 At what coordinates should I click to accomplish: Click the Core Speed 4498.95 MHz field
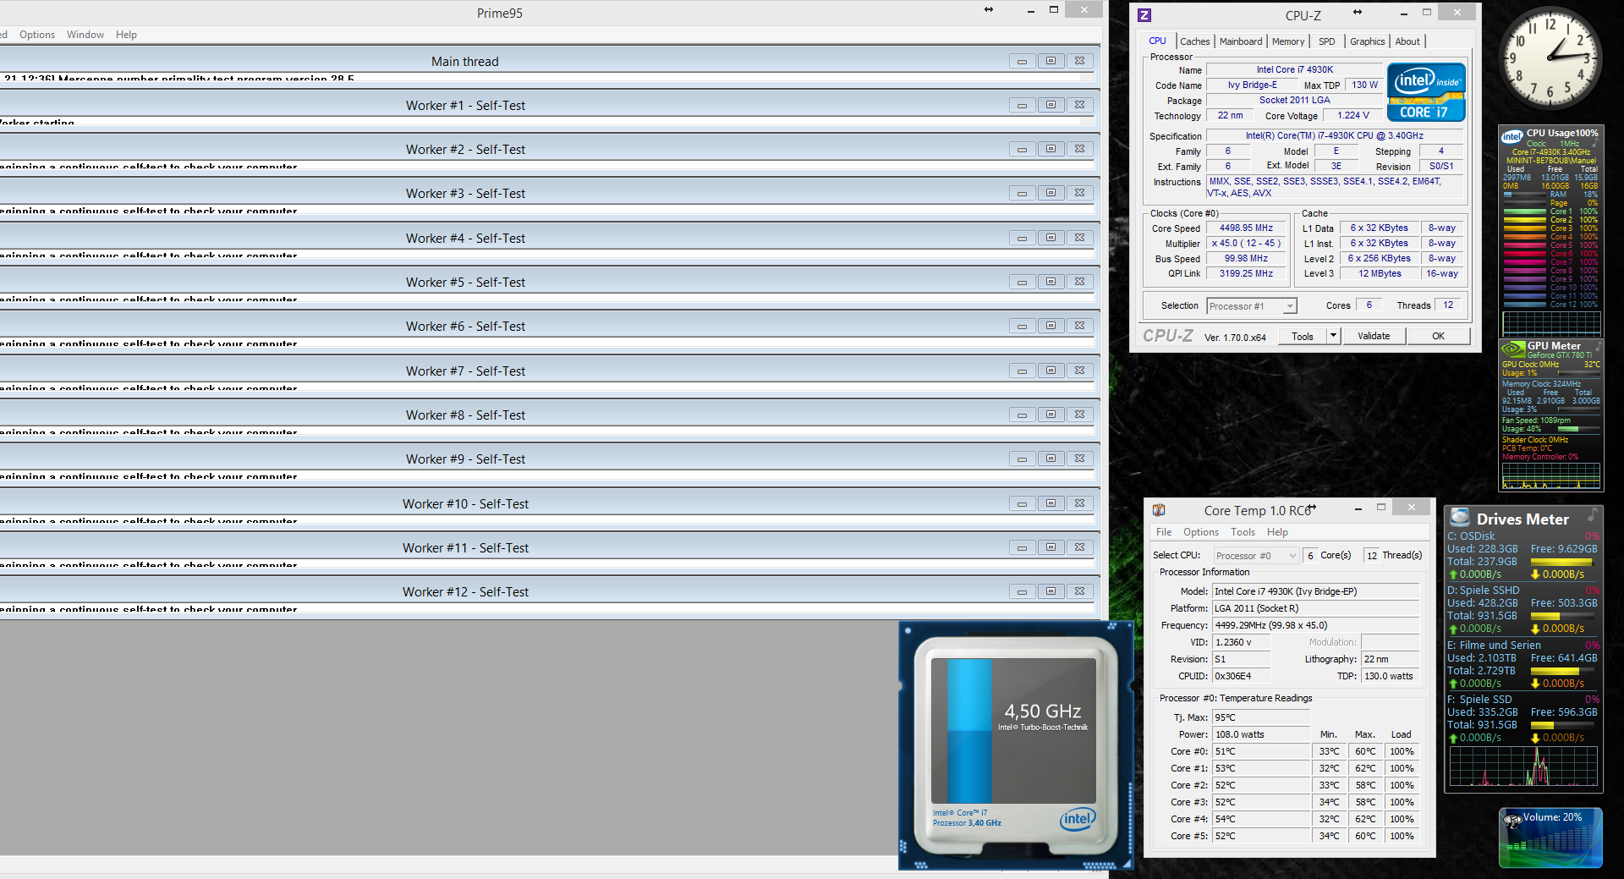[1246, 228]
